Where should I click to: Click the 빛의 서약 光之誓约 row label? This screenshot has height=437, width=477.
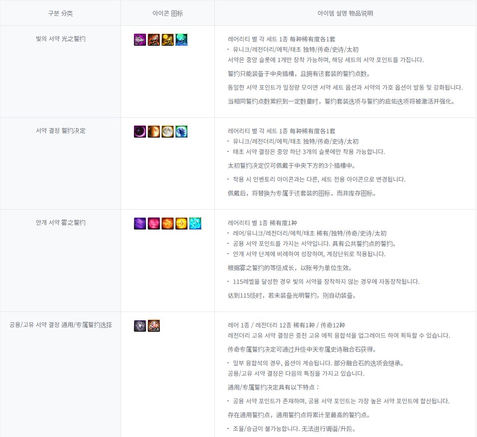pos(60,39)
